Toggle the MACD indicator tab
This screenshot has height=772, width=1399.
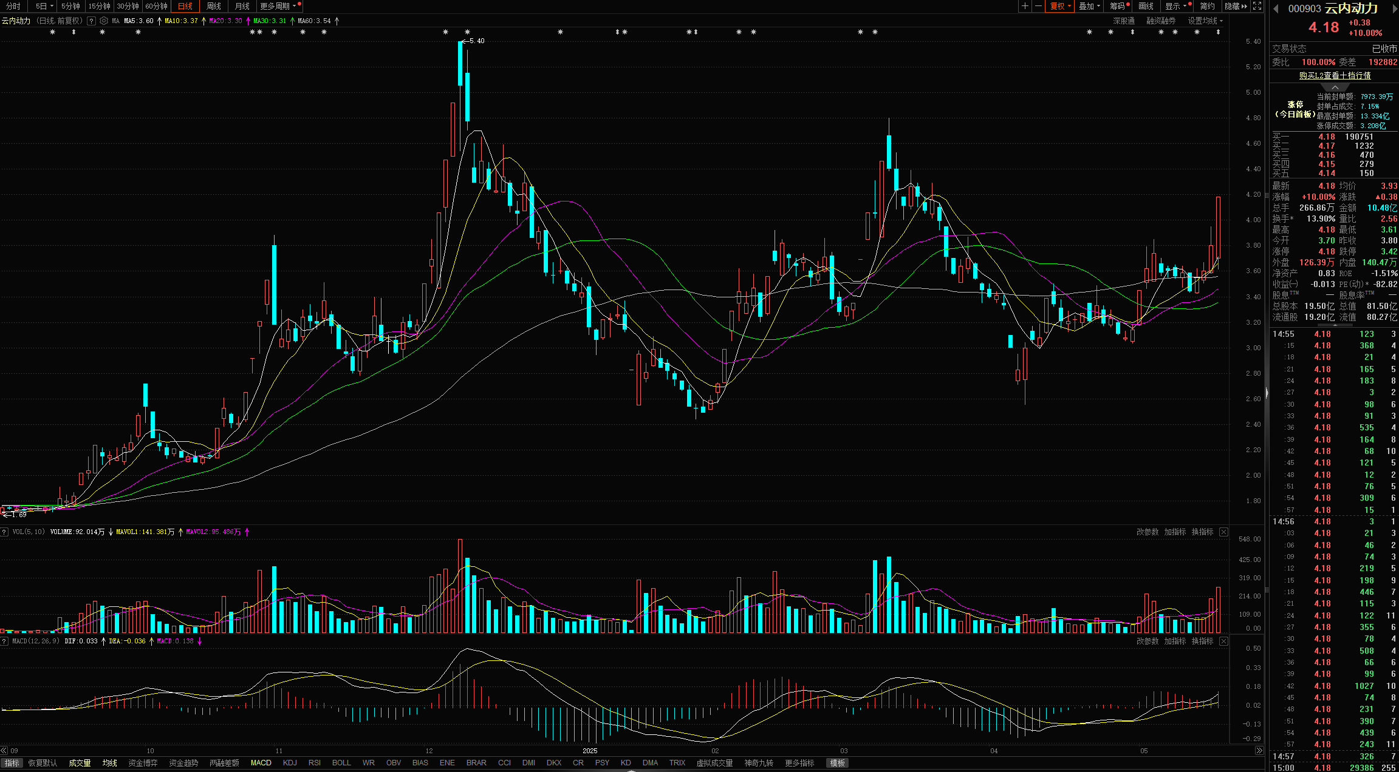tap(261, 764)
